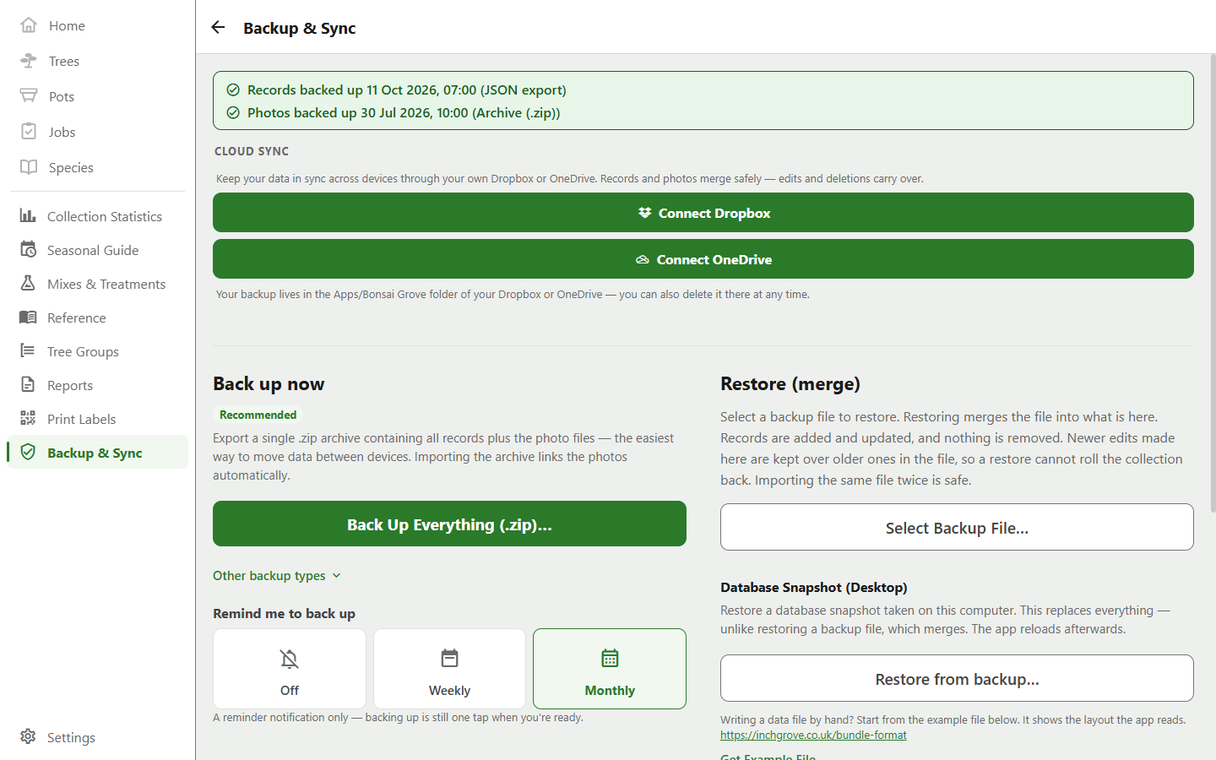Click the Home house icon
The height and width of the screenshot is (760, 1216).
29,25
